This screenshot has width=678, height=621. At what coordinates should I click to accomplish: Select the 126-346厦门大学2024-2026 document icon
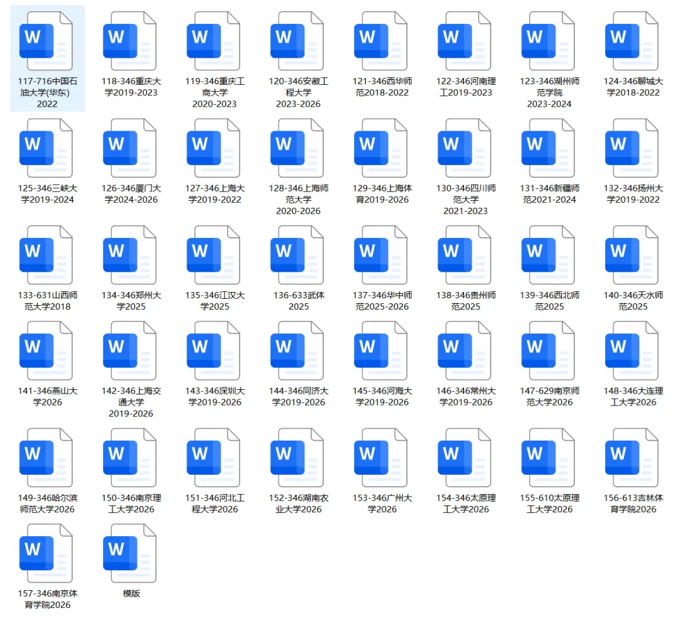pyautogui.click(x=130, y=148)
